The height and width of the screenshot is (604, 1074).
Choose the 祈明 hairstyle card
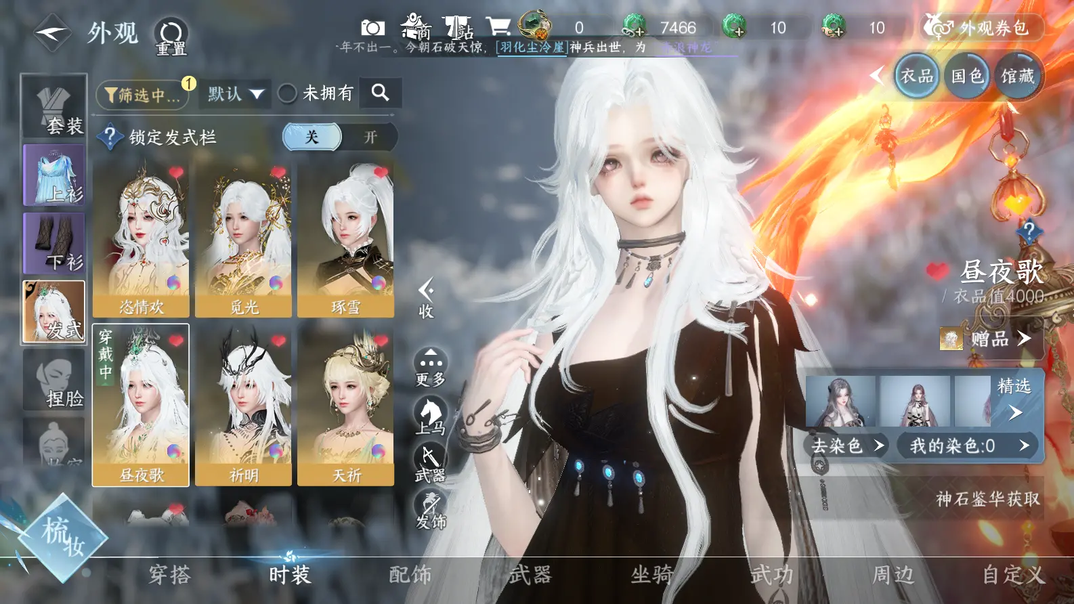pyautogui.click(x=243, y=405)
